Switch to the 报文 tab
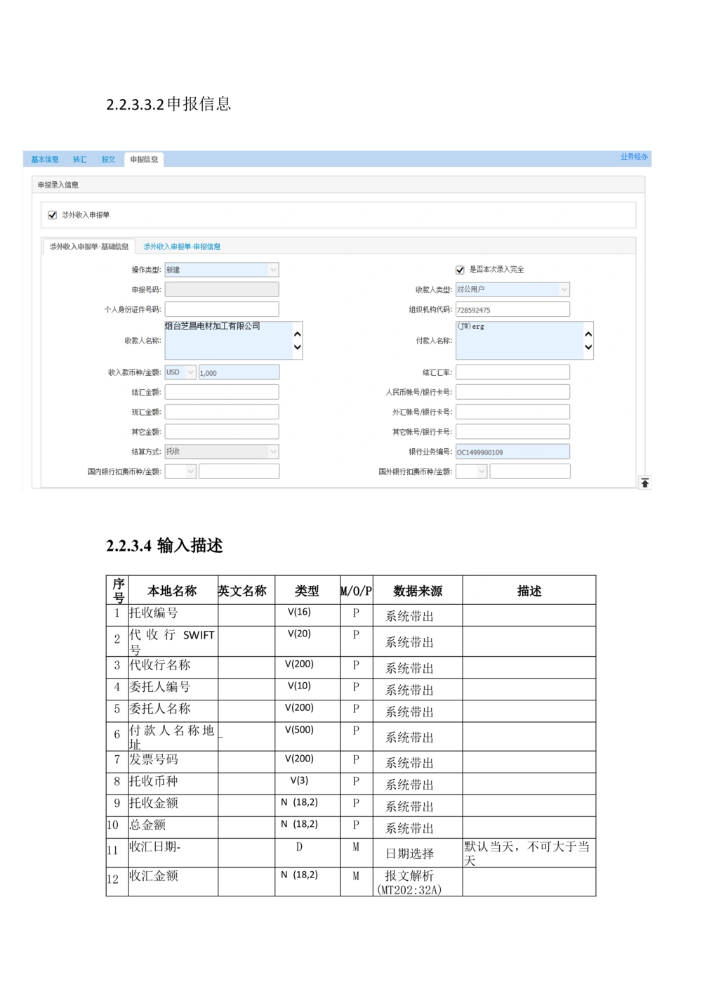The image size is (702, 994). click(x=108, y=159)
